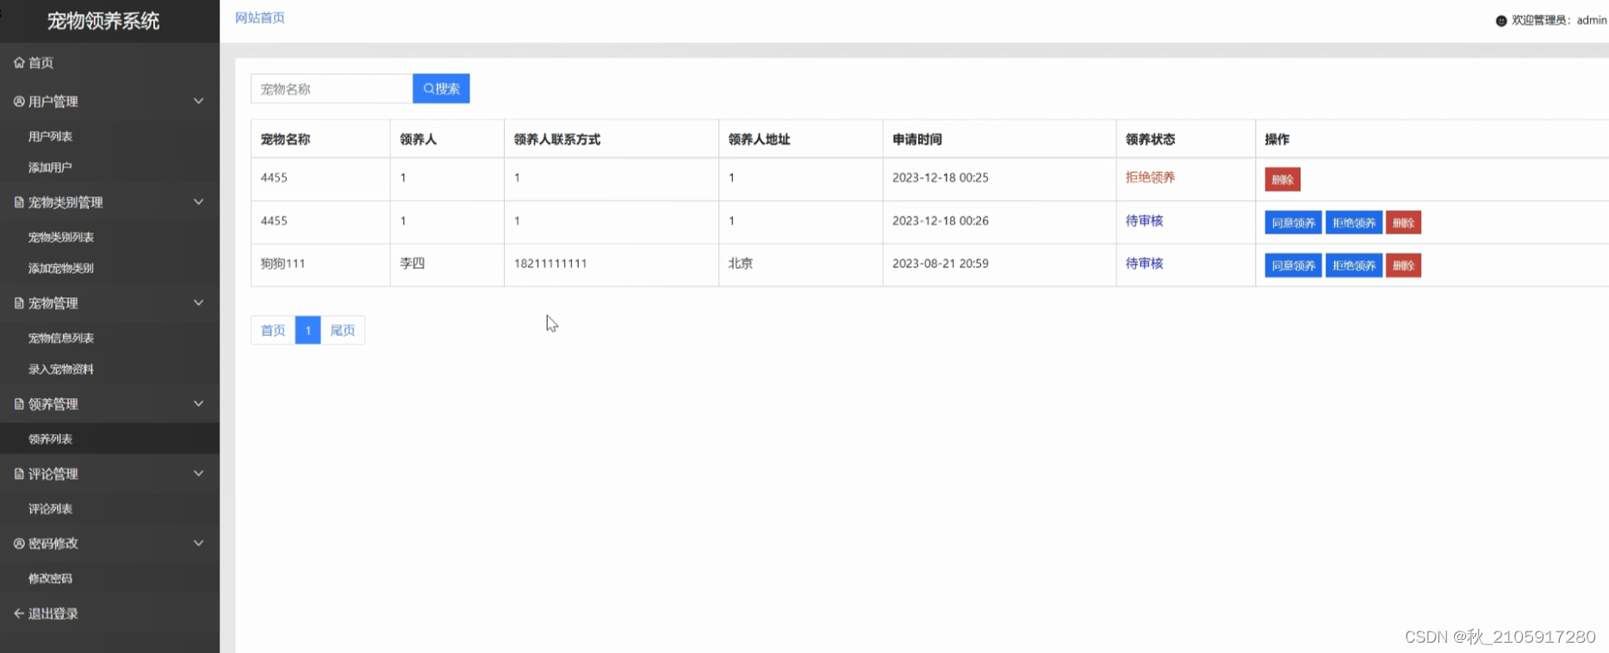The image size is (1609, 653).
Task: Click the back arrow icon beside 退出登录
Action: click(x=19, y=613)
